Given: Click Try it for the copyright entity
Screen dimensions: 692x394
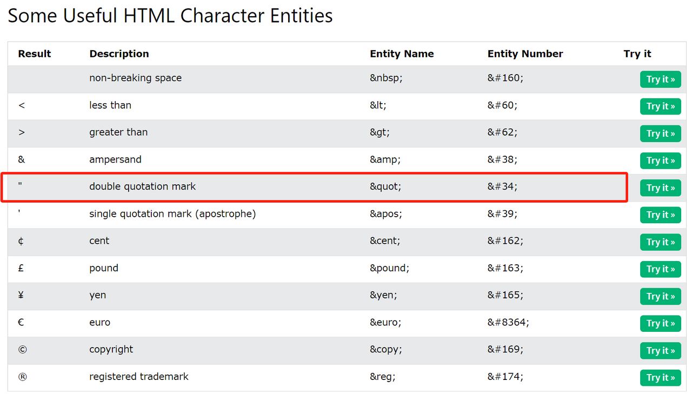Looking at the screenshot, I should (x=660, y=351).
